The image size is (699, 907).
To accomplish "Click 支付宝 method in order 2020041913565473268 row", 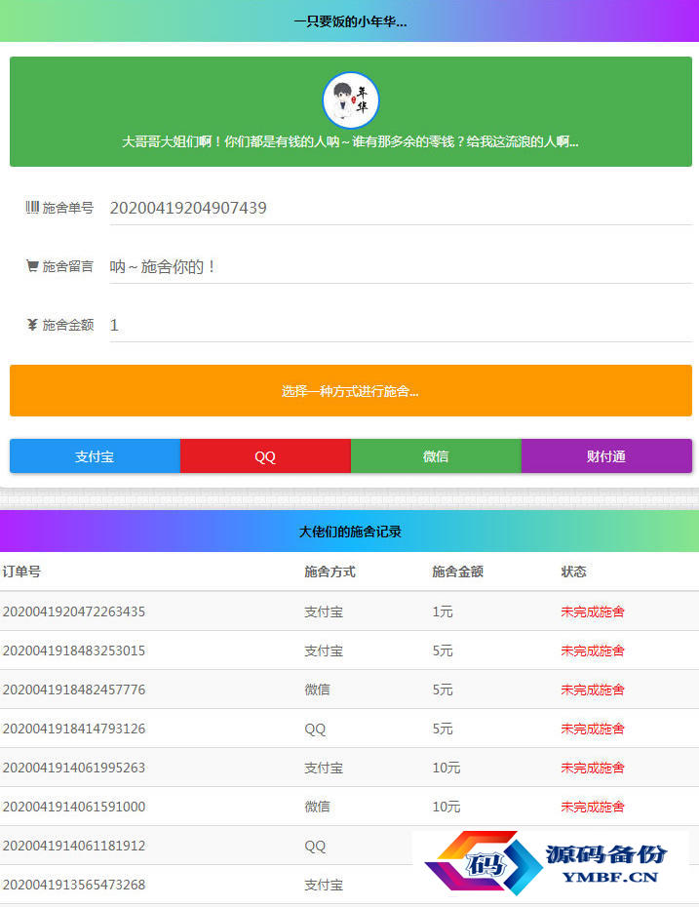I will pyautogui.click(x=324, y=885).
